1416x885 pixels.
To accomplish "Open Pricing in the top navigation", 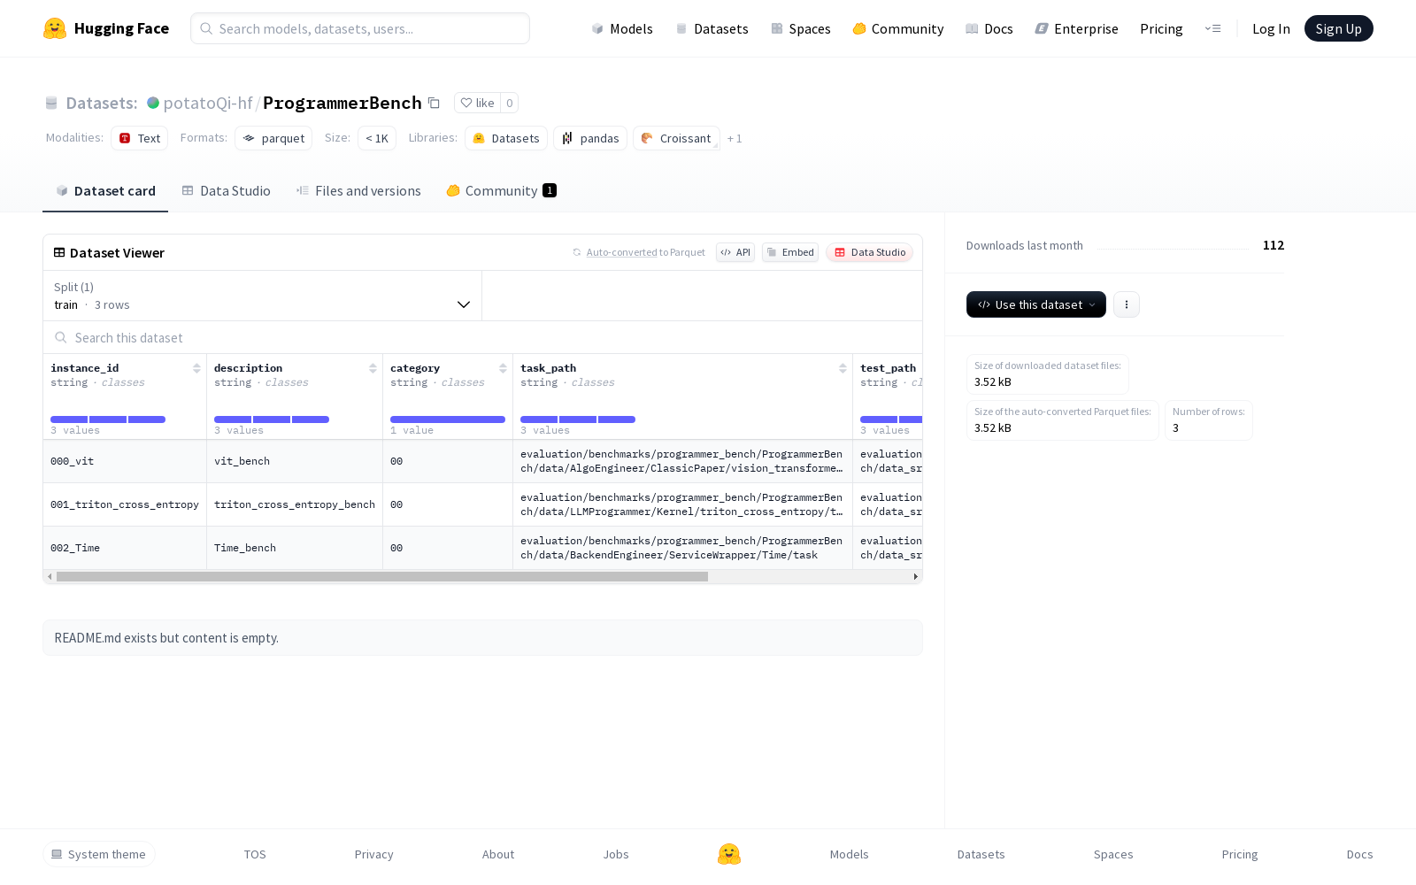I will [x=1161, y=28].
